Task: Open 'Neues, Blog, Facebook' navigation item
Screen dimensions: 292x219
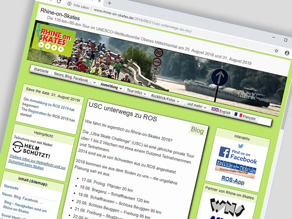Action: pos(73,78)
